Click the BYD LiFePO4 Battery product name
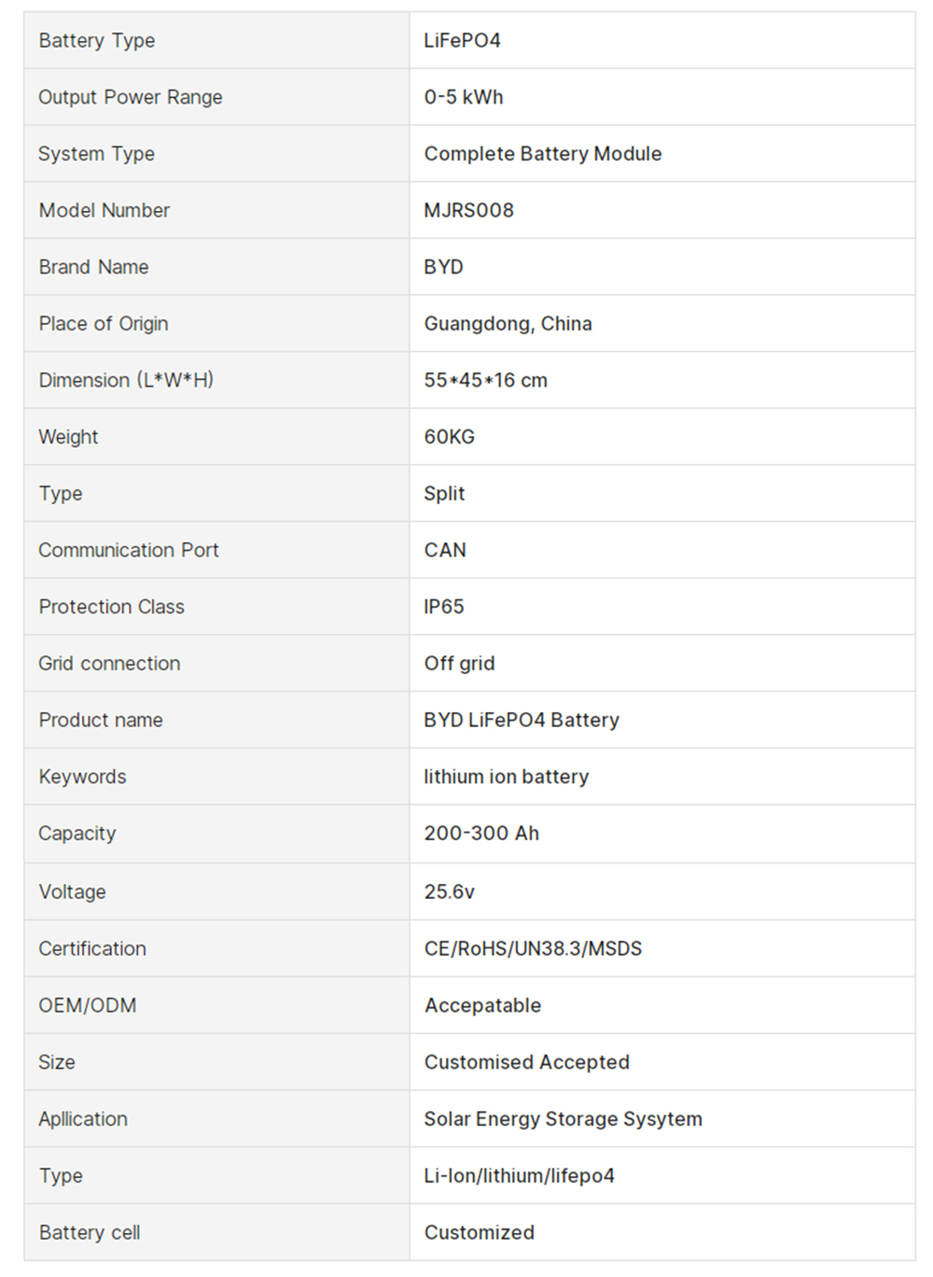Screen dimensions: 933x1277 [x=522, y=721]
